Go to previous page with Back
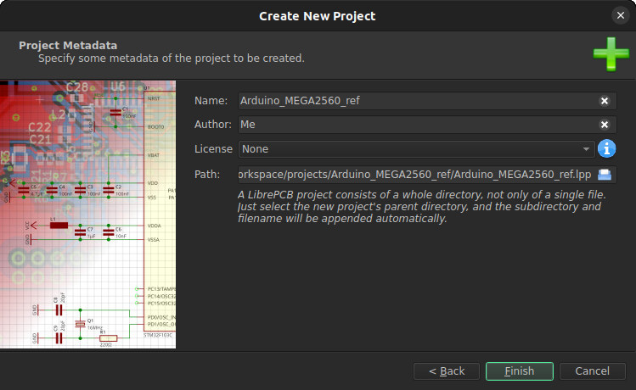Image resolution: width=636 pixels, height=390 pixels. click(446, 371)
